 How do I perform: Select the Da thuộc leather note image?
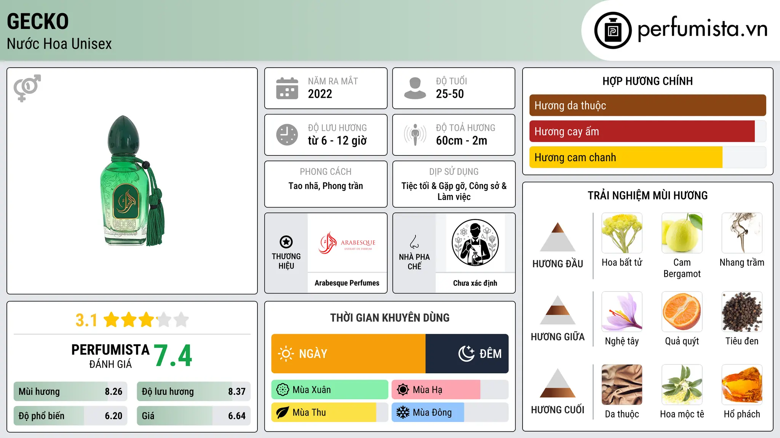[622, 385]
